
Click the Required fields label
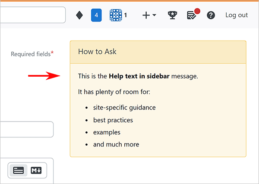(31, 54)
